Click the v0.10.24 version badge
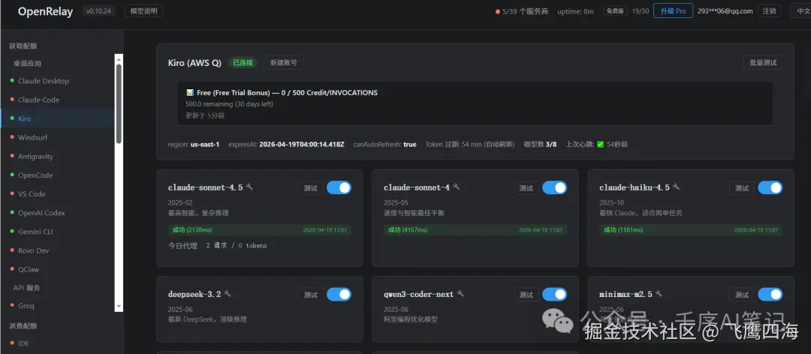The width and height of the screenshot is (811, 354). click(x=98, y=10)
